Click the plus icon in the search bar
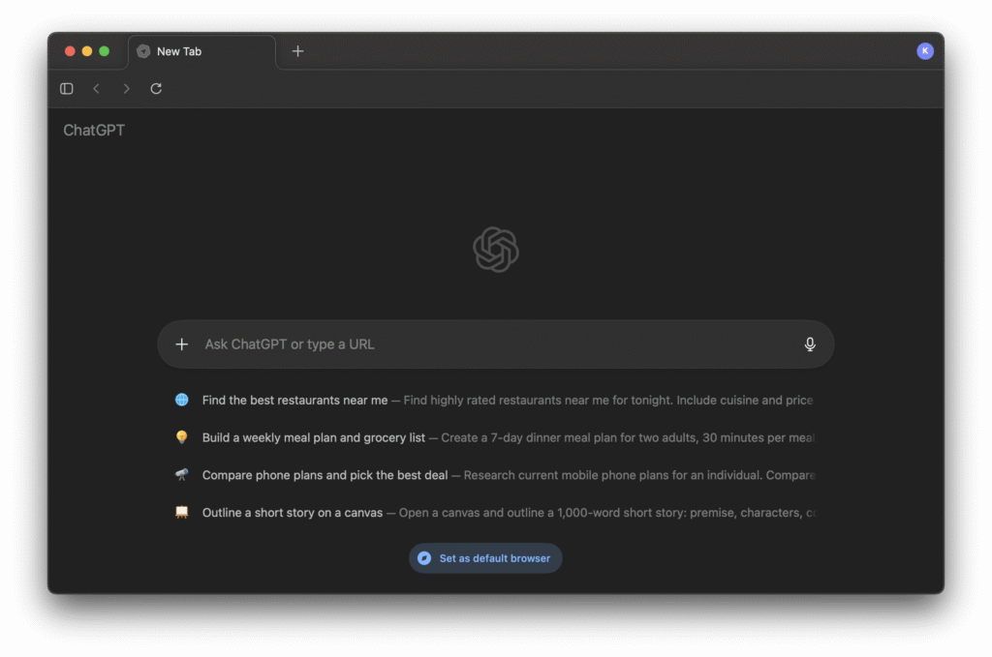The width and height of the screenshot is (992, 657). click(182, 344)
